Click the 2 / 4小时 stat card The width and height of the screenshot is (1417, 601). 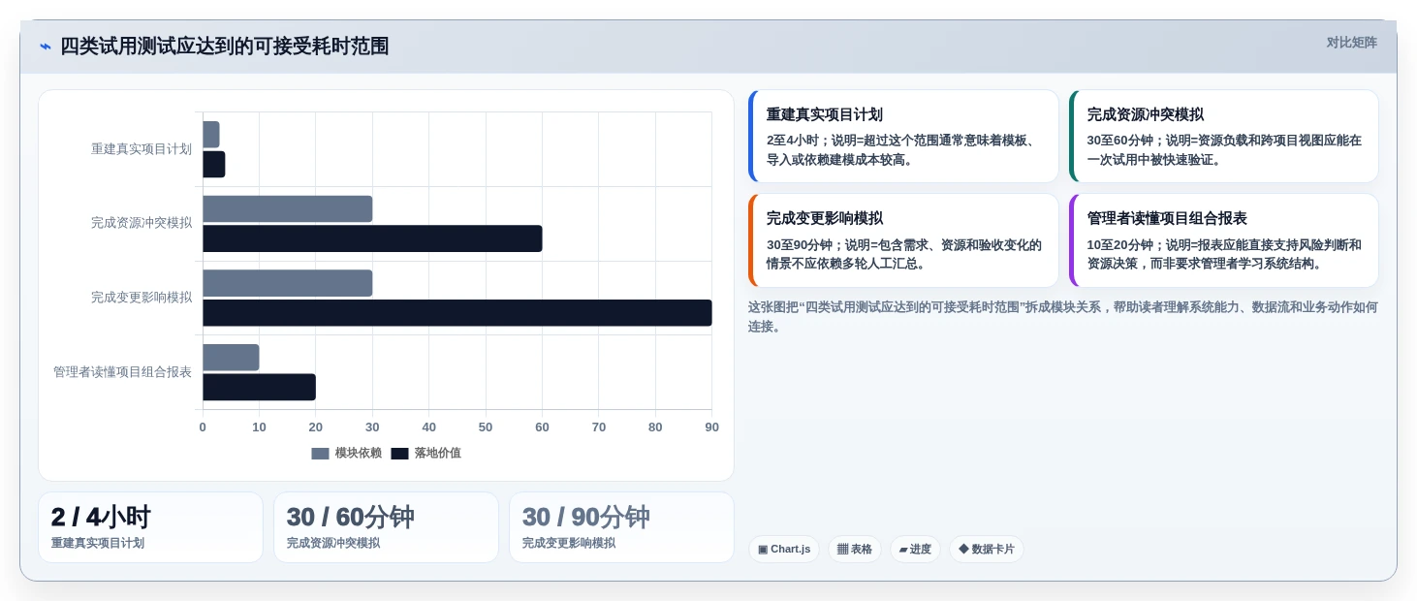(150, 527)
